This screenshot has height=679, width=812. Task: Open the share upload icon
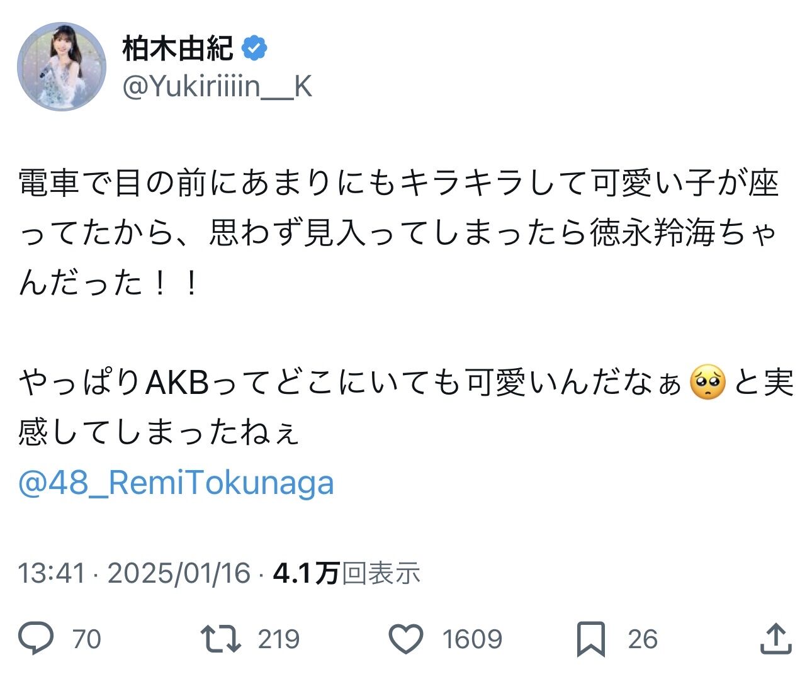[775, 638]
